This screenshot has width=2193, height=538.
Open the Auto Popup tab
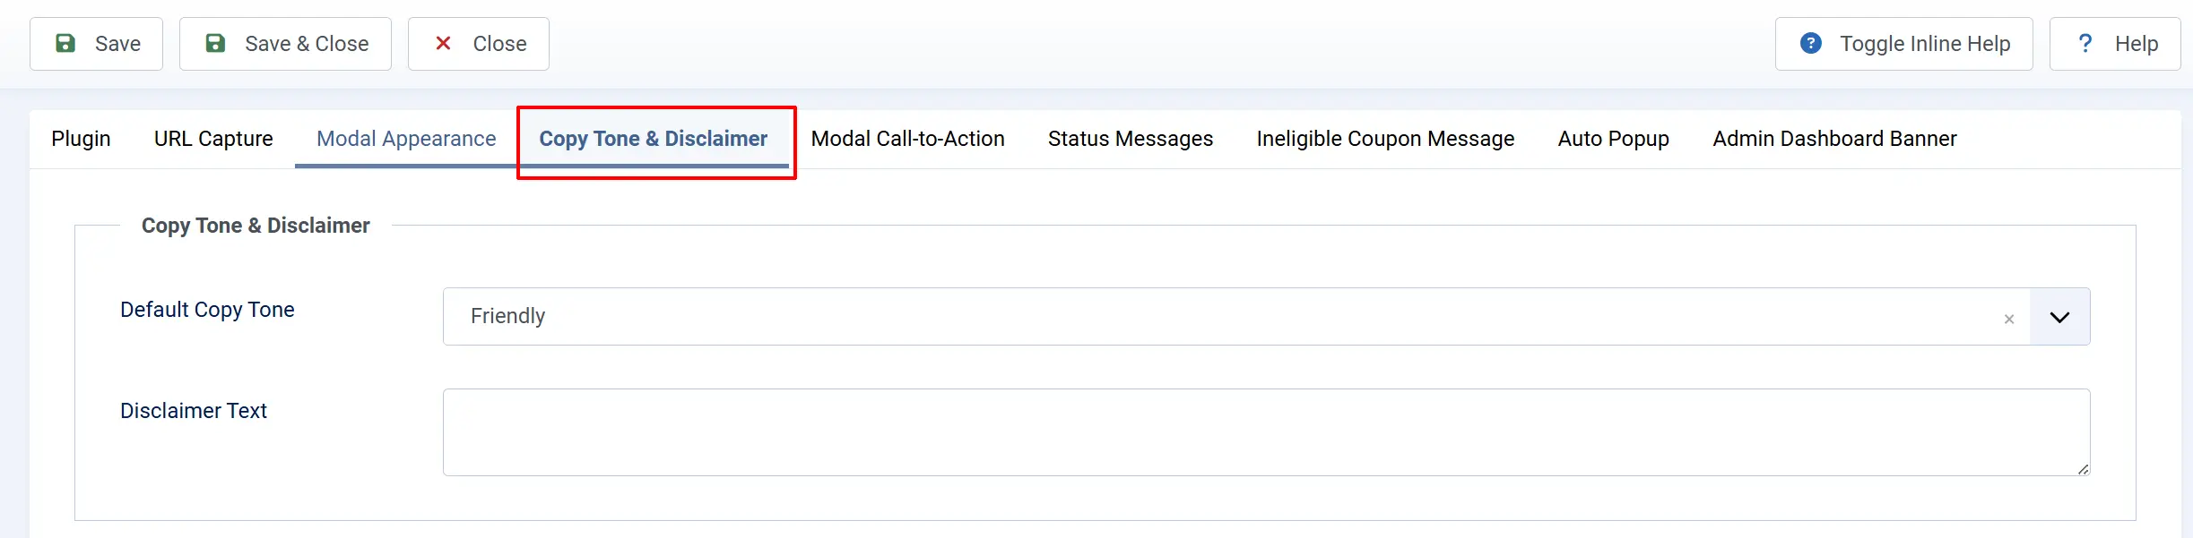(1613, 139)
